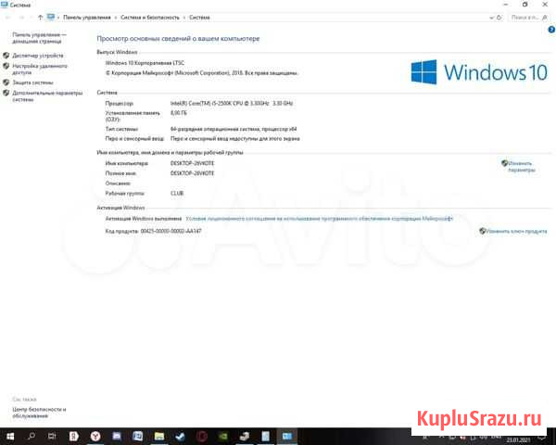Viewport: 556px width, 445px height.
Task: Open Настройка удаленного доступа
Action: point(40,70)
